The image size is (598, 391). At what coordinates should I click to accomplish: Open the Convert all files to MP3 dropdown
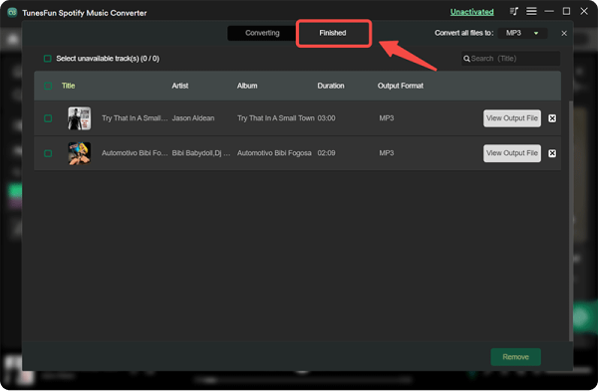click(522, 33)
